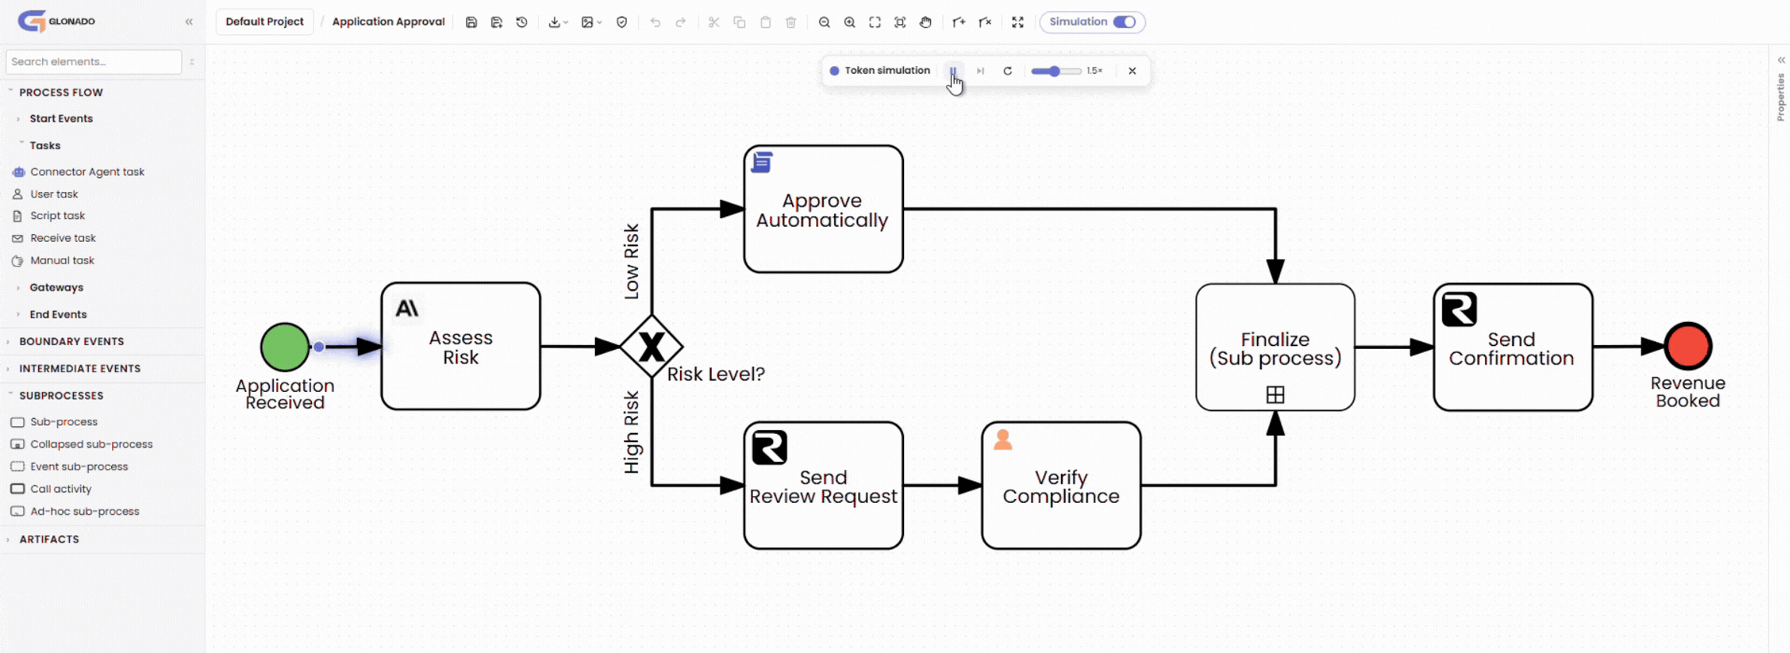Click the fit-to-viewport icon
The height and width of the screenshot is (653, 1790).
click(x=875, y=23)
